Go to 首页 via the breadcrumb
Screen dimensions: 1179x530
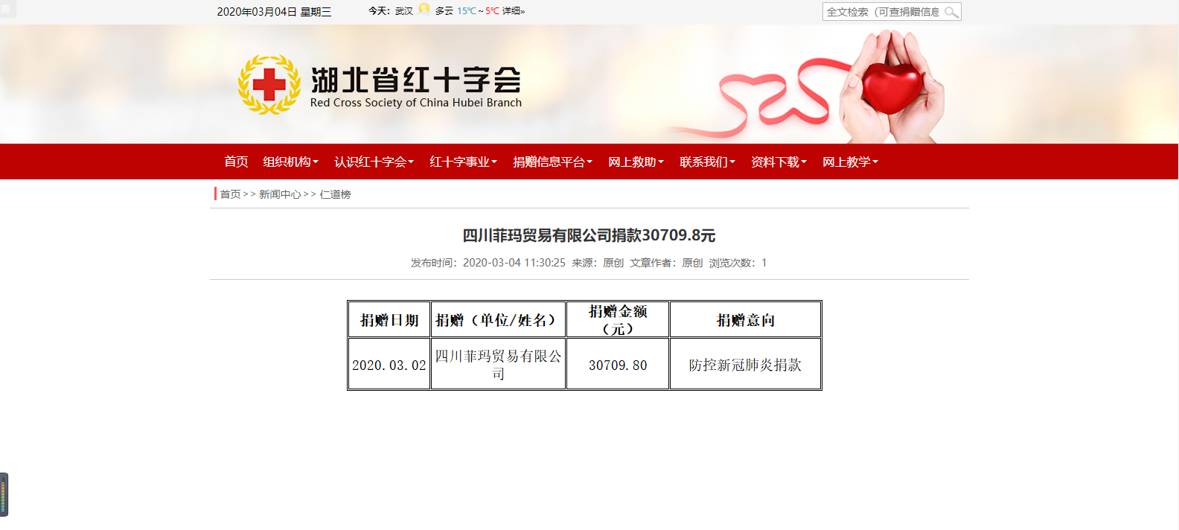(230, 194)
